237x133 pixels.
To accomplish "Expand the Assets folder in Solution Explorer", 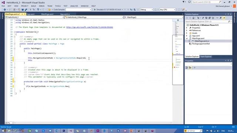I will pos(187,33).
